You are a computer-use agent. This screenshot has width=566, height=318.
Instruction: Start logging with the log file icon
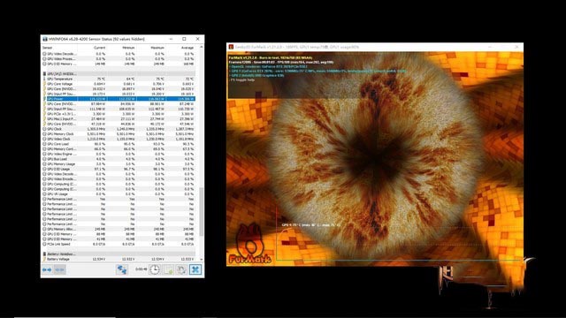(x=168, y=269)
